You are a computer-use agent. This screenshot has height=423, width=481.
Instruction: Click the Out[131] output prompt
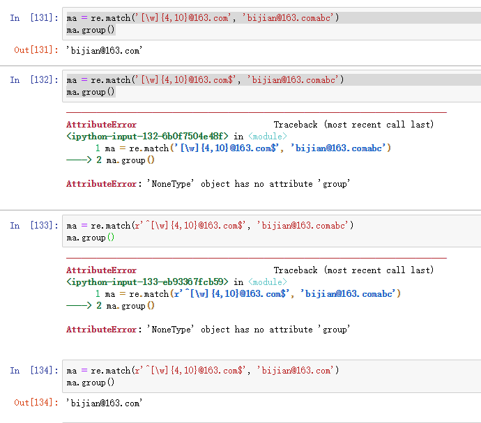[x=36, y=49]
